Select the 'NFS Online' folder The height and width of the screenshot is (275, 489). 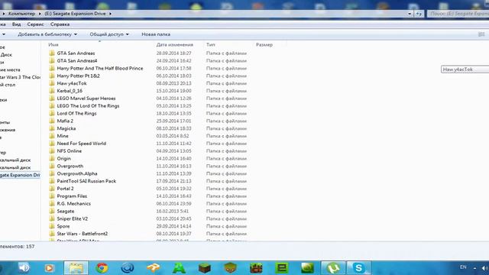[70, 151]
